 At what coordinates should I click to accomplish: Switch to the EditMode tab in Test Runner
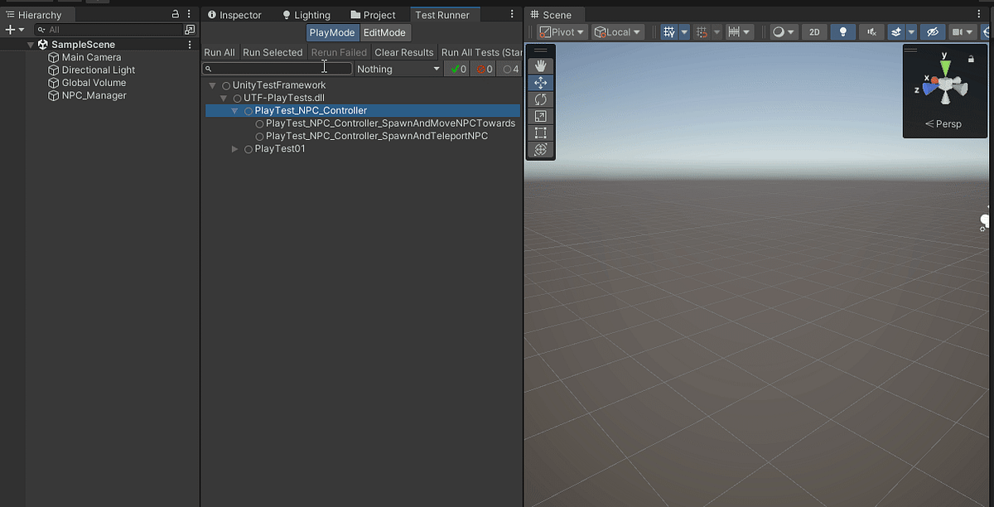[384, 32]
